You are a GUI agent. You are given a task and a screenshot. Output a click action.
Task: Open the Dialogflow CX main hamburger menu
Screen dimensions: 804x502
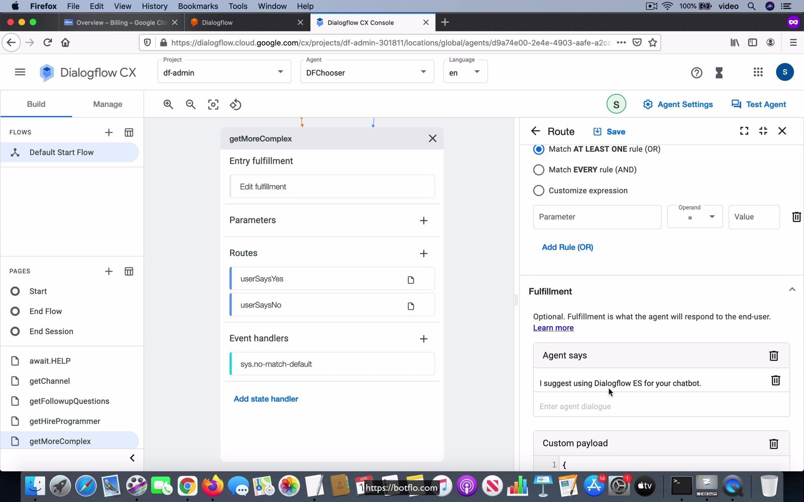pyautogui.click(x=20, y=72)
